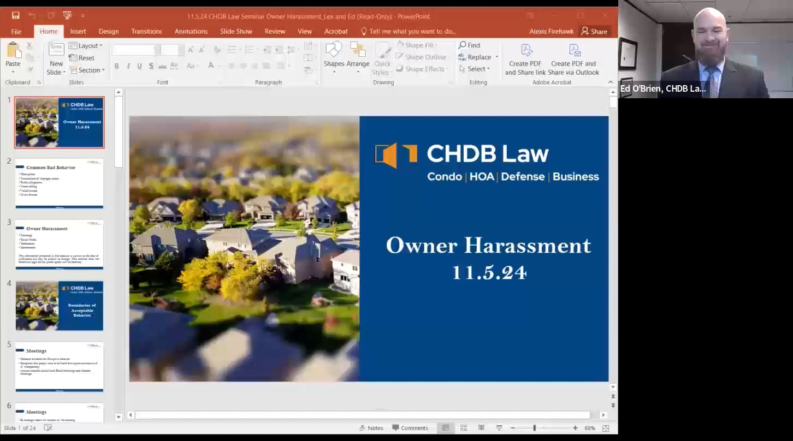The image size is (793, 441).
Task: Toggle Underline formatting
Action: point(140,66)
